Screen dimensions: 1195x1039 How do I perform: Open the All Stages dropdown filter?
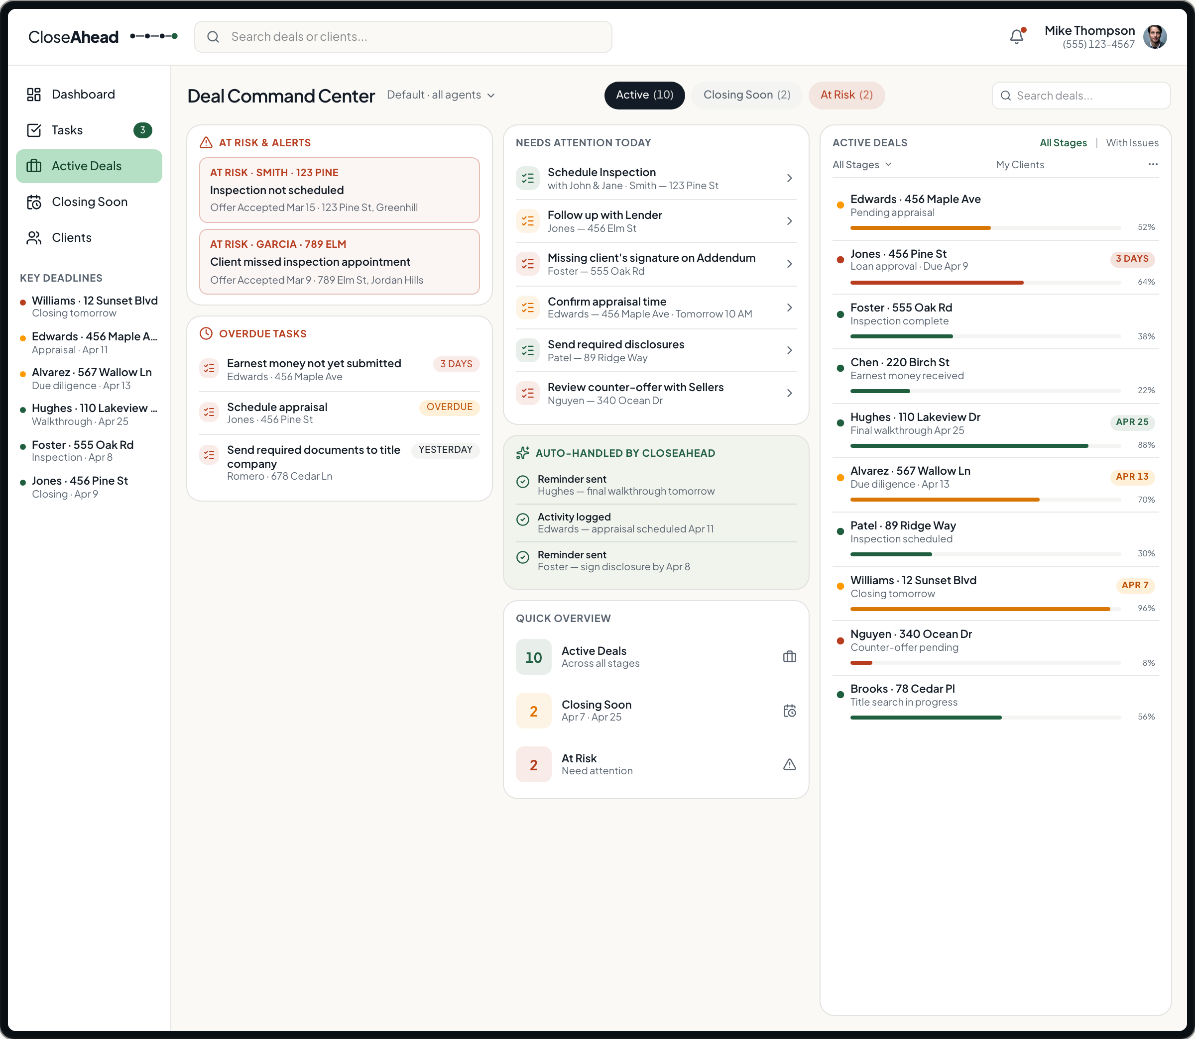tap(861, 165)
